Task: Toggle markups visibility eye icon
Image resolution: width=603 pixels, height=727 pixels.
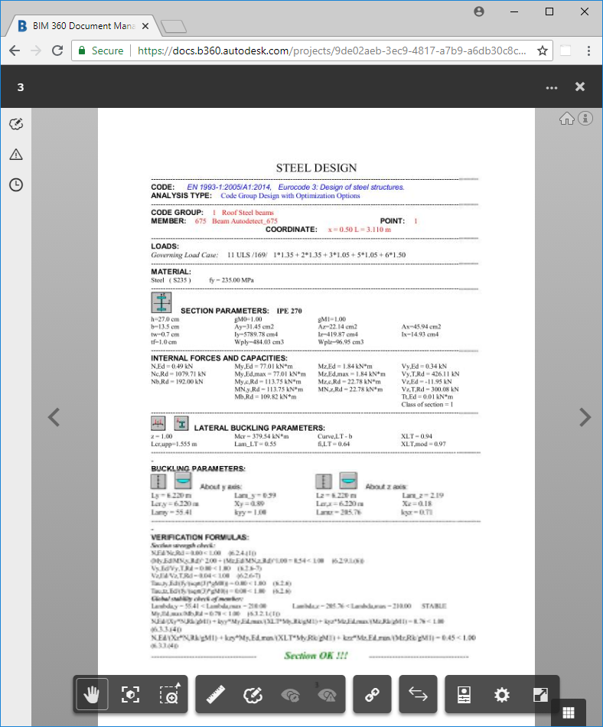Action: pos(291,695)
